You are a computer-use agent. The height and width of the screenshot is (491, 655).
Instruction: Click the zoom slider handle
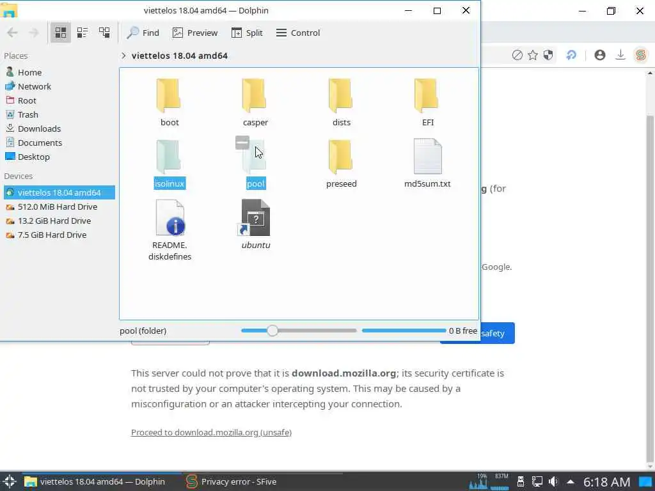point(272,331)
